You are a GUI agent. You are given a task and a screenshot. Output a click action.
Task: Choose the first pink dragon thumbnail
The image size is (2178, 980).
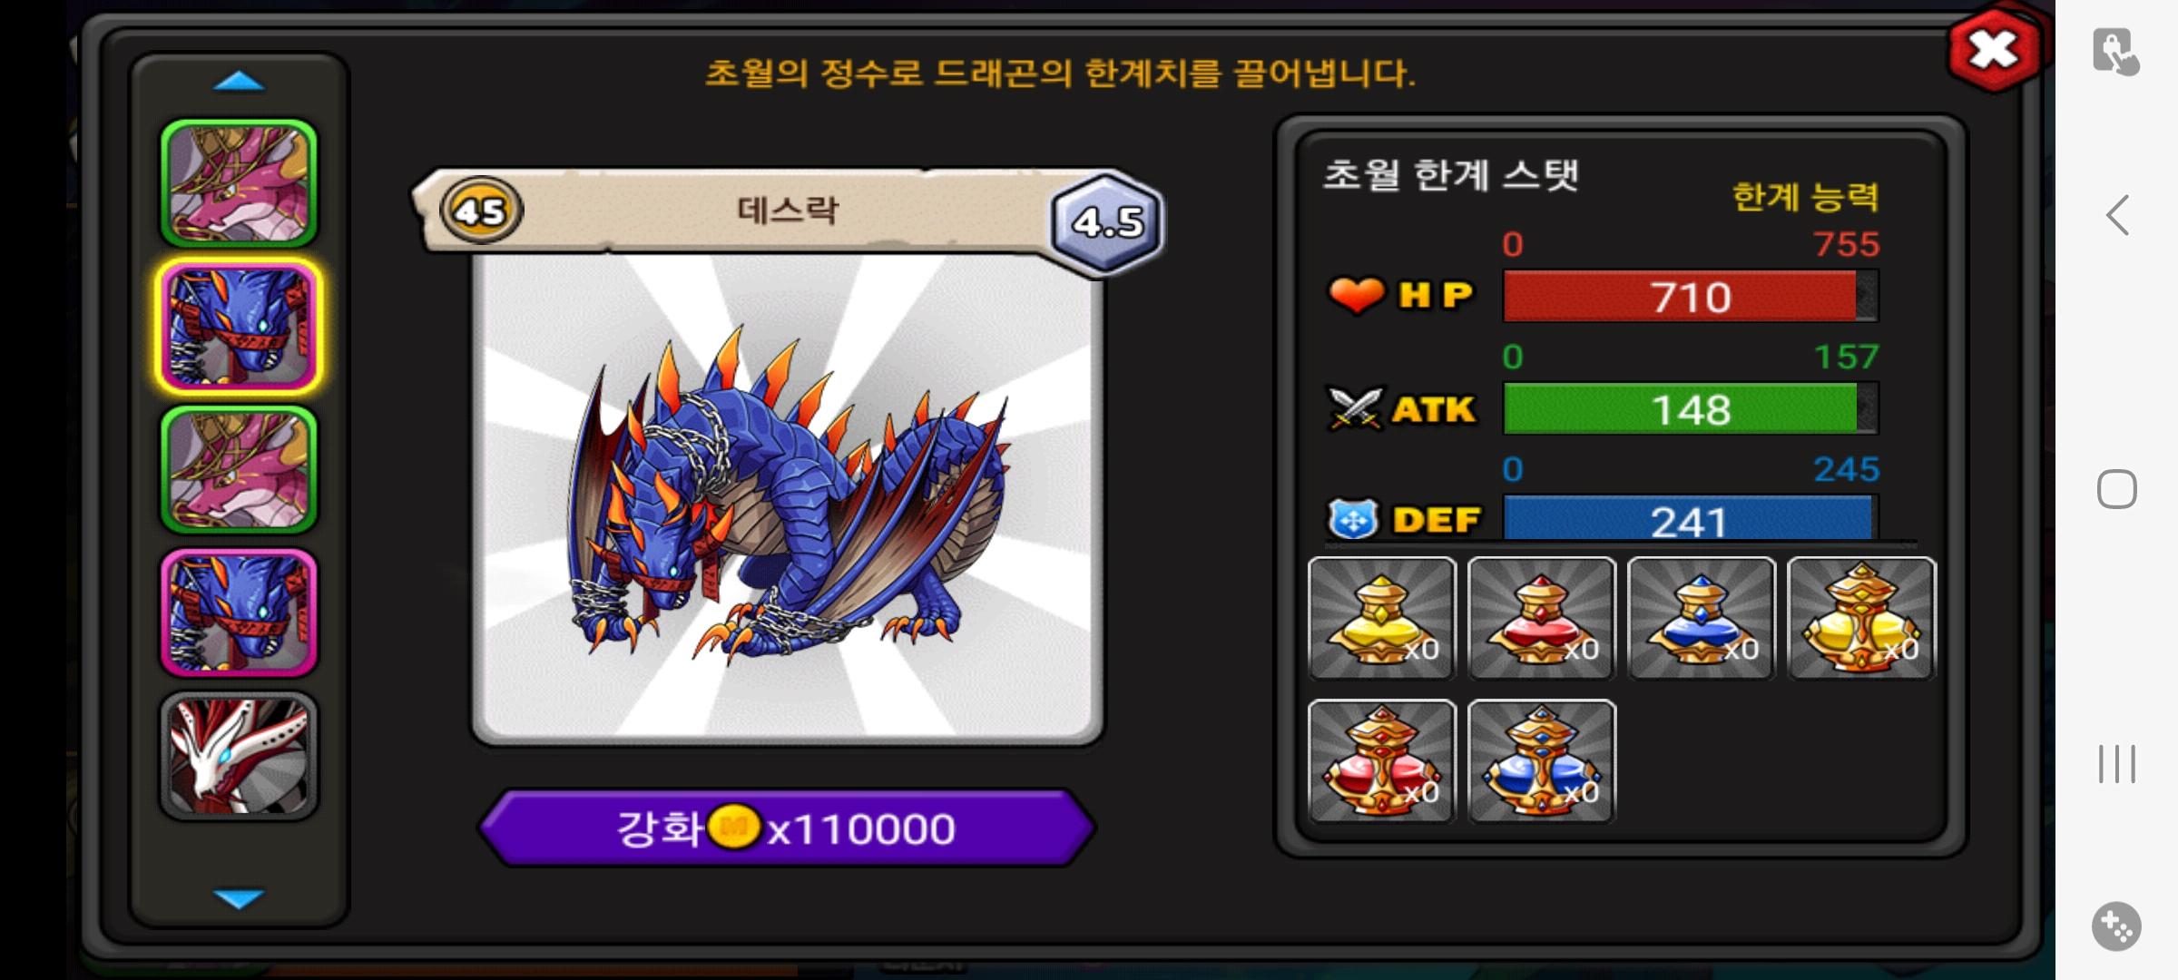(x=239, y=184)
